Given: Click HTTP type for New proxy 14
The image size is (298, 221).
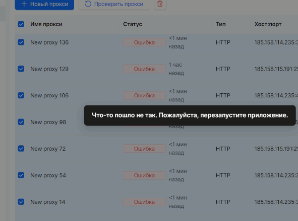Looking at the screenshot, I should click(x=223, y=202).
